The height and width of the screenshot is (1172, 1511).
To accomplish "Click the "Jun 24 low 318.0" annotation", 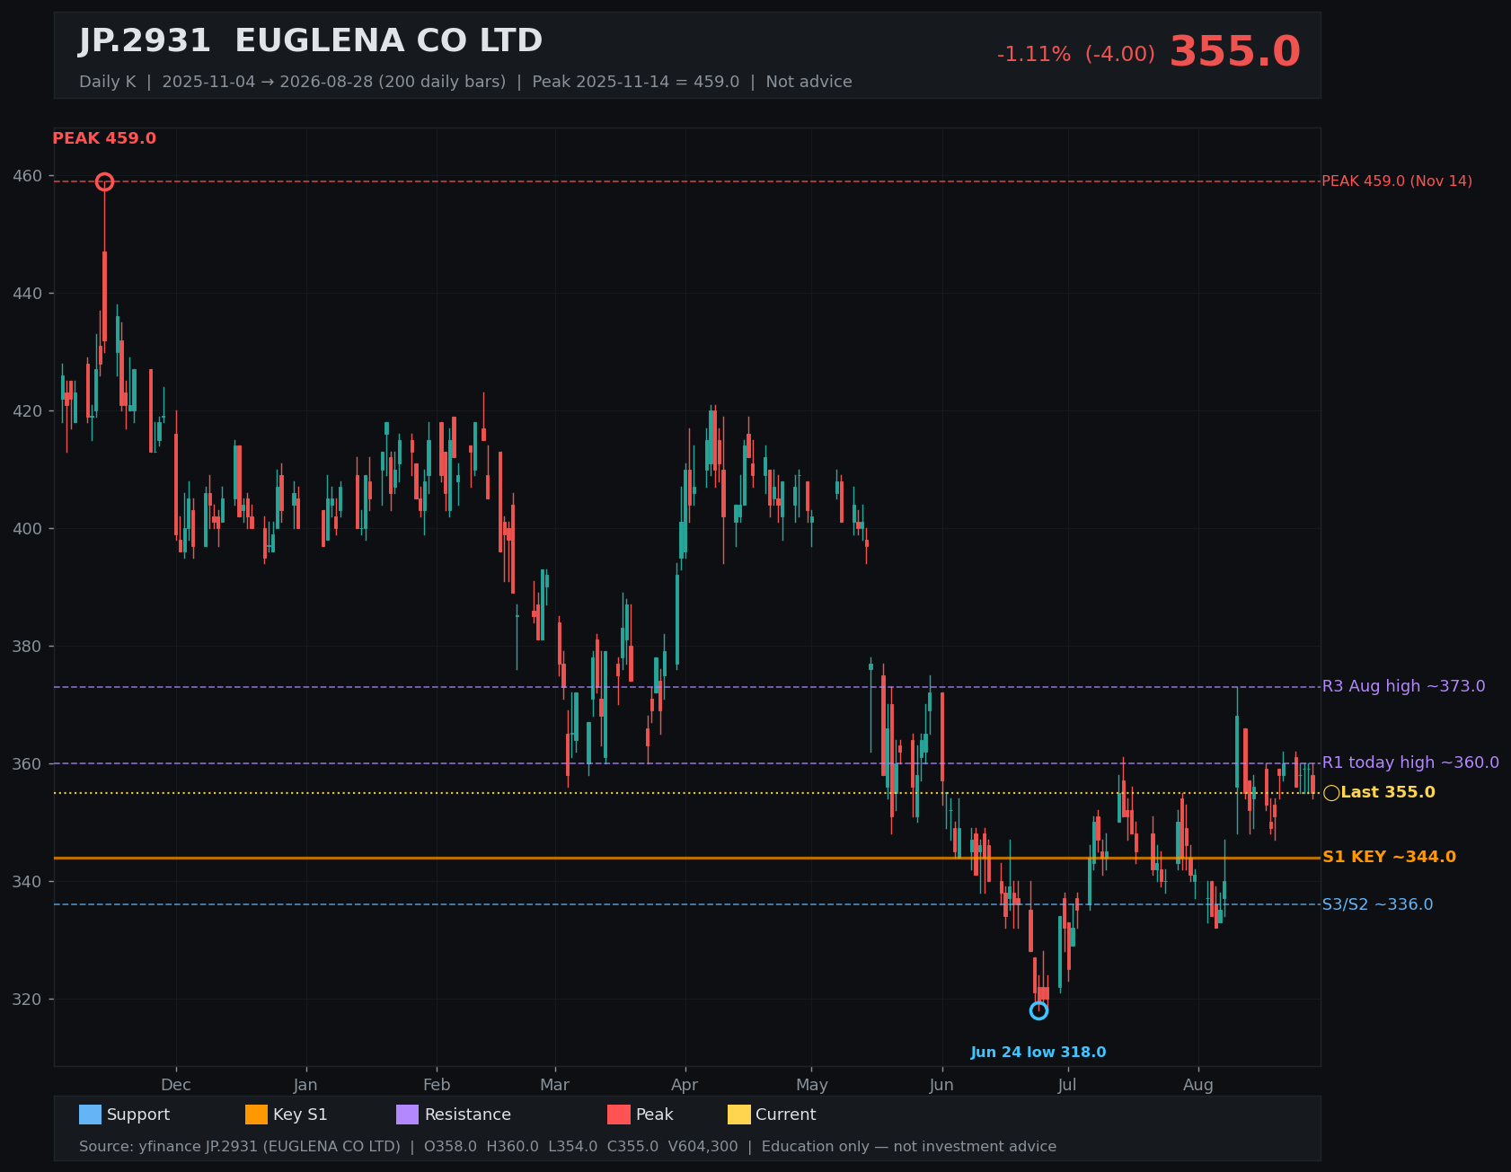I will coord(1038,1053).
